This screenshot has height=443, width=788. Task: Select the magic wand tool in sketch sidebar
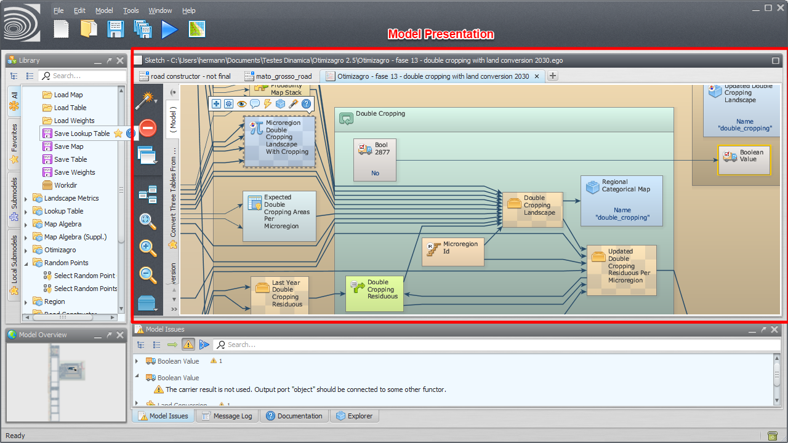146,98
